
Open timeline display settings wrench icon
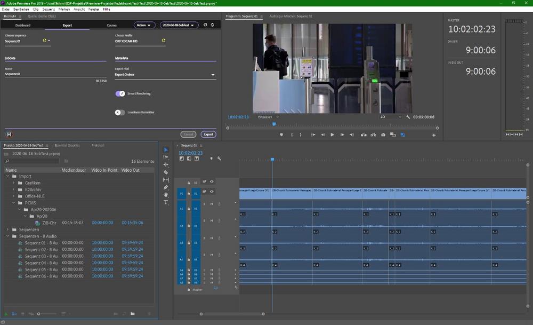(219, 158)
